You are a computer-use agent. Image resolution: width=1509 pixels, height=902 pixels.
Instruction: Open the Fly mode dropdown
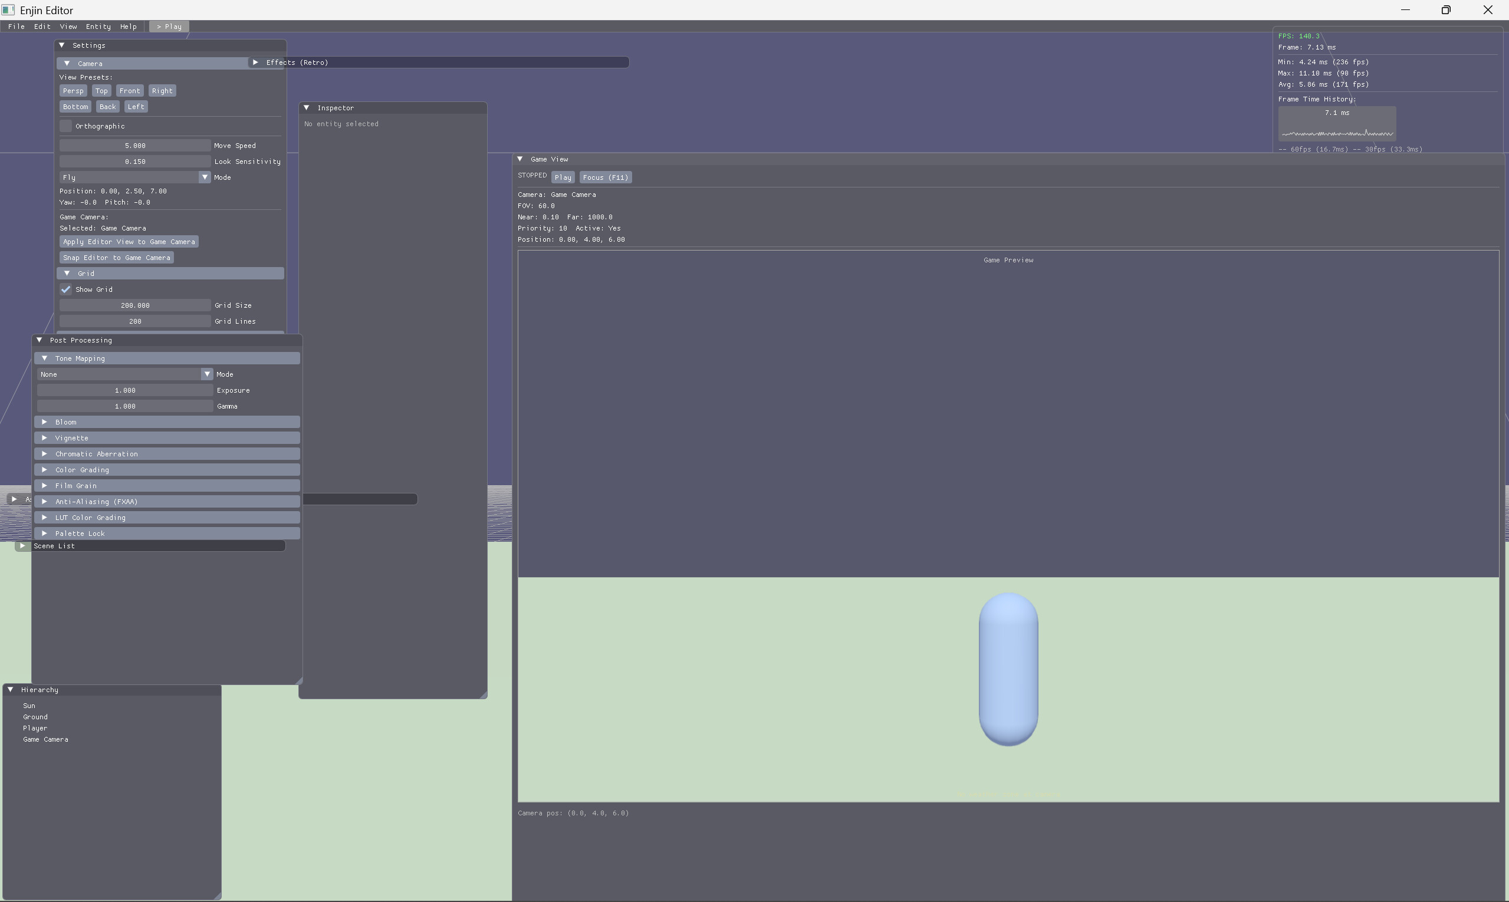click(x=205, y=177)
